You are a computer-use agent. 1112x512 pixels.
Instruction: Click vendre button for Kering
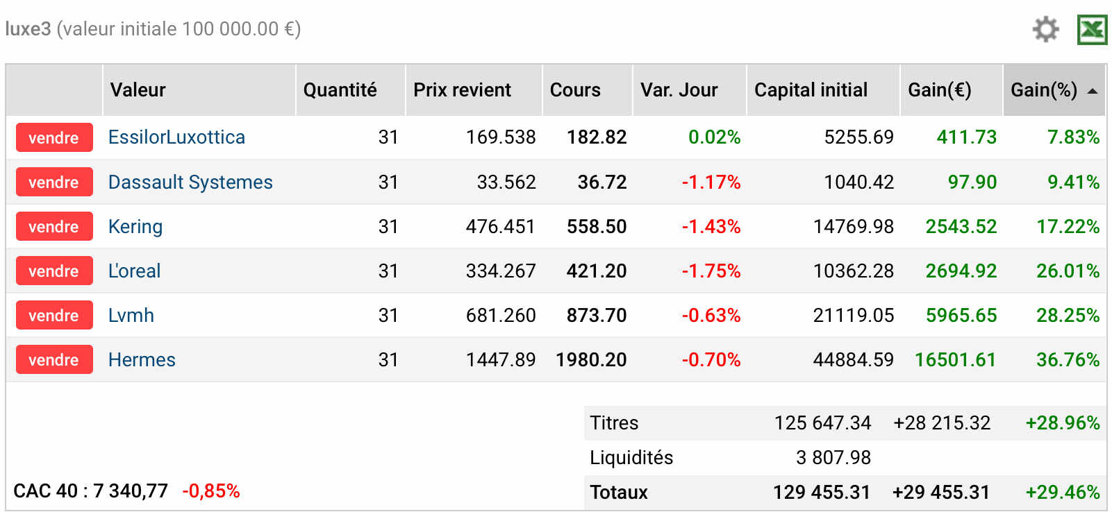tap(54, 226)
